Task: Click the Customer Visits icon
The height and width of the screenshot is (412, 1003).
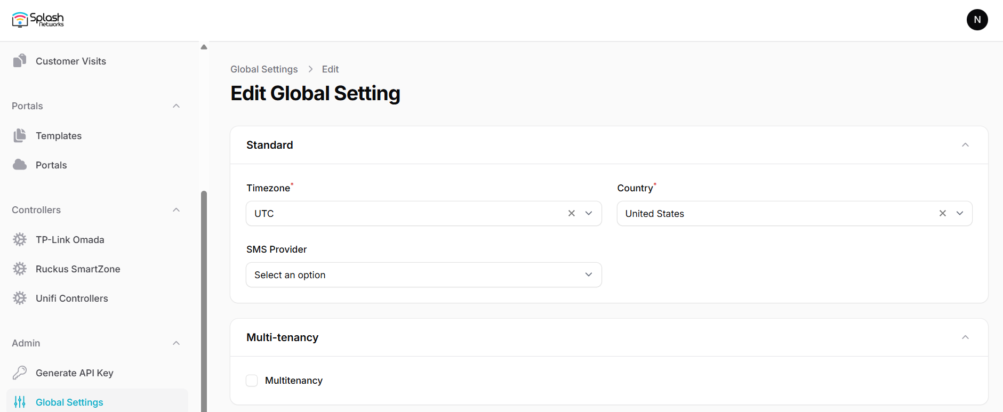Action: pos(20,61)
